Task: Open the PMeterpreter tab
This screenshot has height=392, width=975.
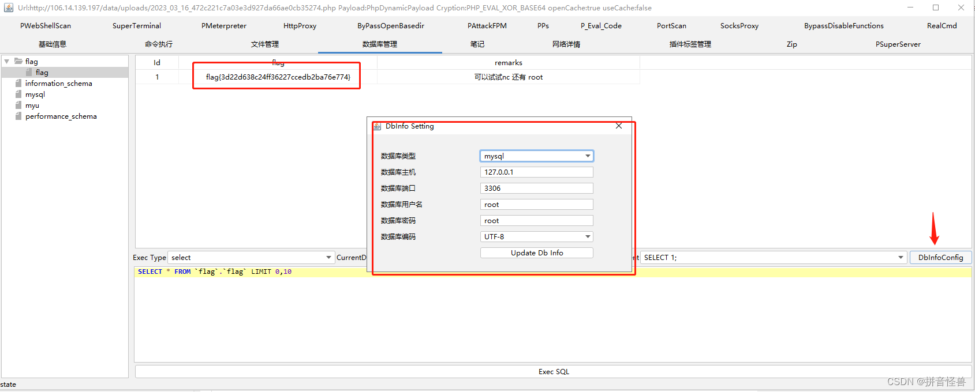Action: 224,26
